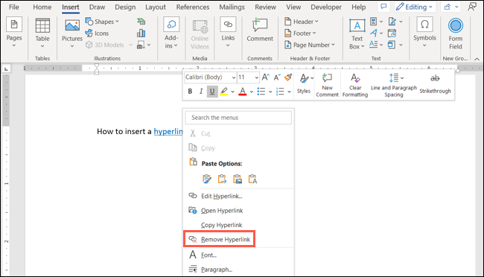Insert a SmartArt graphic
This screenshot has width=484, height=277.
[x=141, y=22]
